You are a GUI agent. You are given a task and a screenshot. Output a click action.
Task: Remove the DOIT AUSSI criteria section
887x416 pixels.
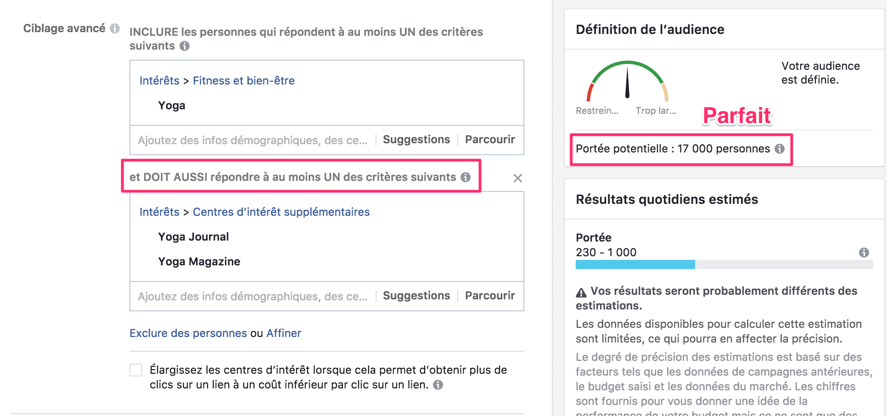518,178
